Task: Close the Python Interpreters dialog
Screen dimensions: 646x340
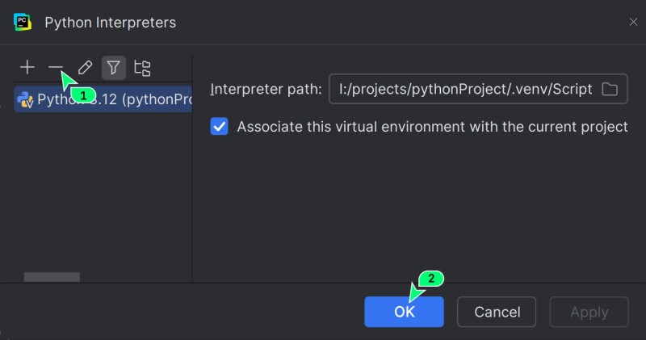Action: pos(633,23)
